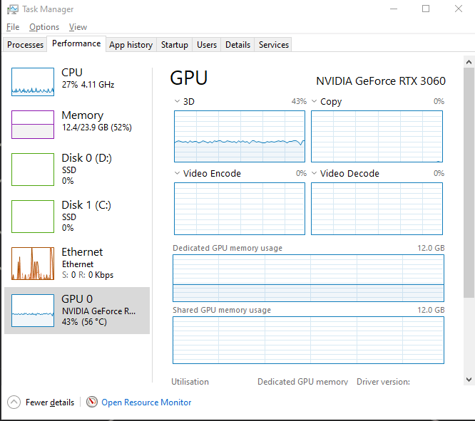This screenshot has height=421, width=475.
Task: Click the Fewer details up-arrow circle icon
Action: (x=14, y=402)
